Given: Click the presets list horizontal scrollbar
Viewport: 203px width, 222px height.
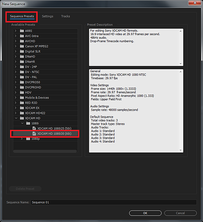Looking at the screenshot, I should 45,151.
